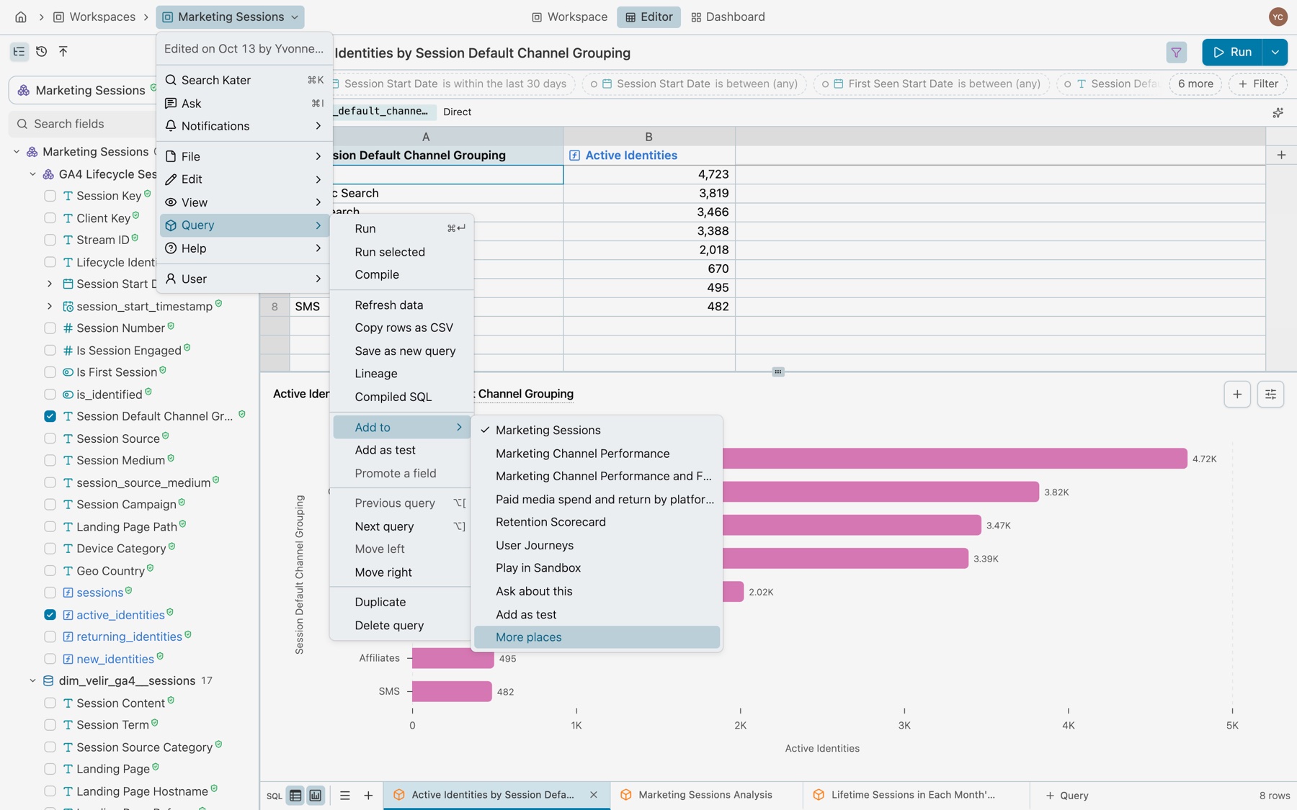Expand session_start_timestamp field
The image size is (1297, 810).
coord(50,306)
